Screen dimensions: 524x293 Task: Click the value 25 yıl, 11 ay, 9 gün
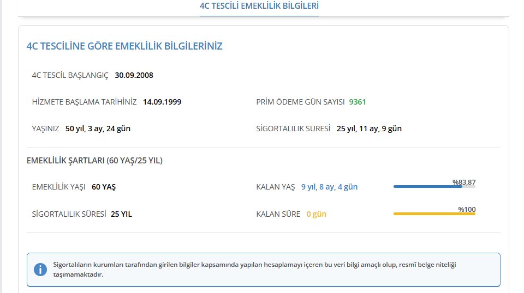(370, 129)
